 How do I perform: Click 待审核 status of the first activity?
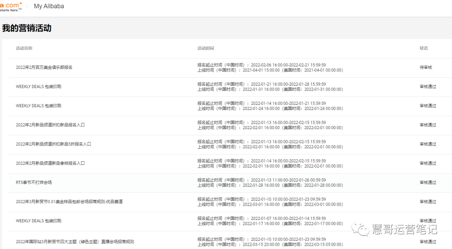click(426, 67)
